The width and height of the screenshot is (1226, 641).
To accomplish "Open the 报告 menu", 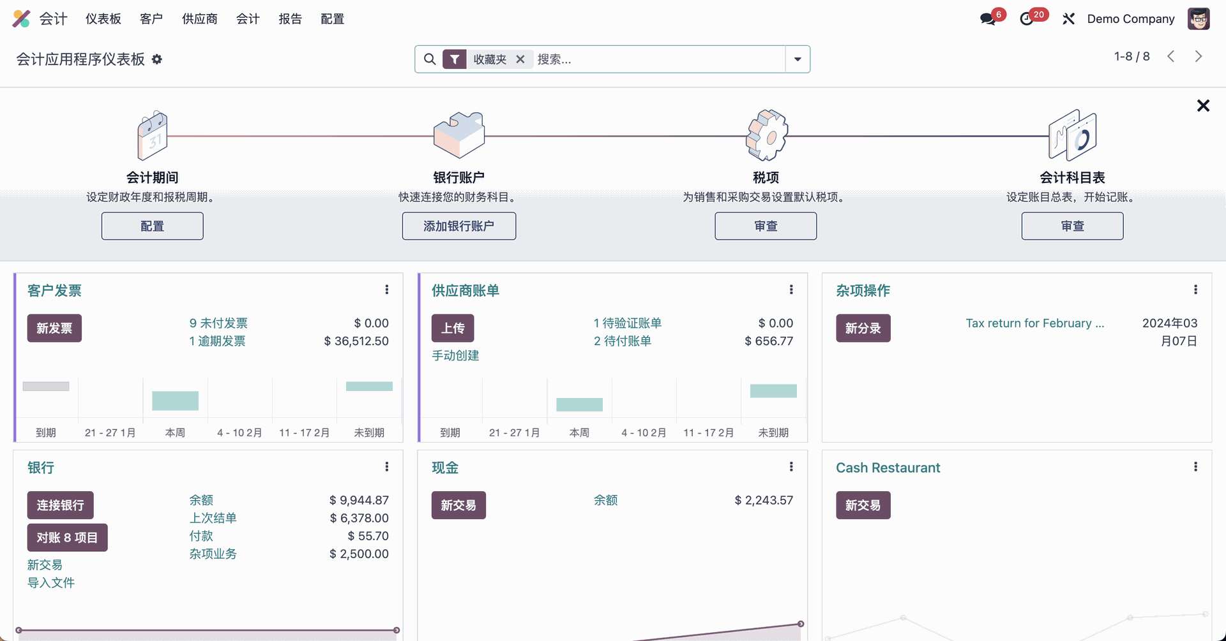I will click(290, 19).
